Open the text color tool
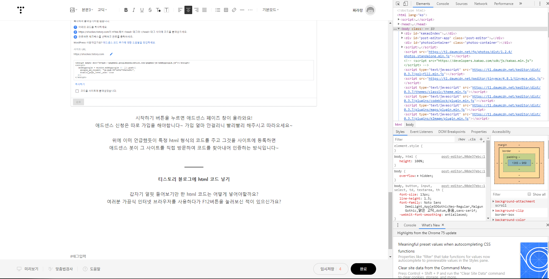This screenshot has height=279, width=549. [x=158, y=10]
